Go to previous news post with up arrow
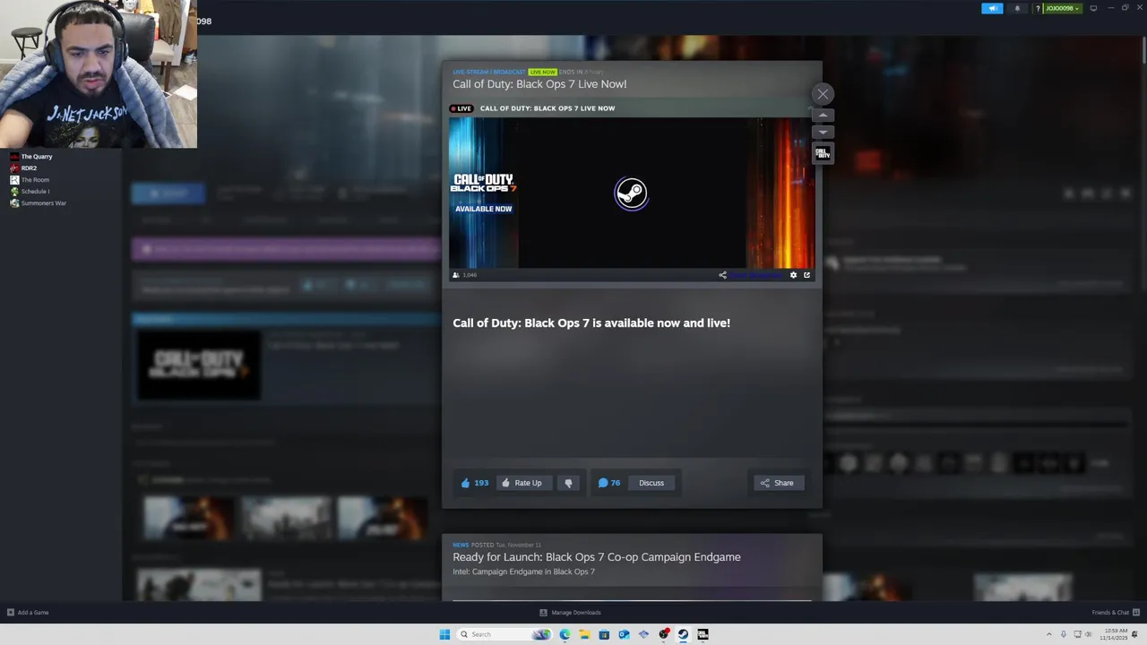The image size is (1147, 645). click(823, 116)
